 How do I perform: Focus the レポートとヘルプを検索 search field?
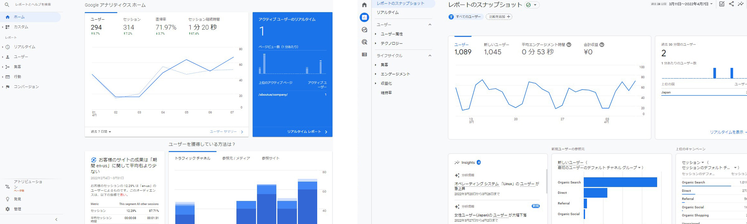pos(33,5)
